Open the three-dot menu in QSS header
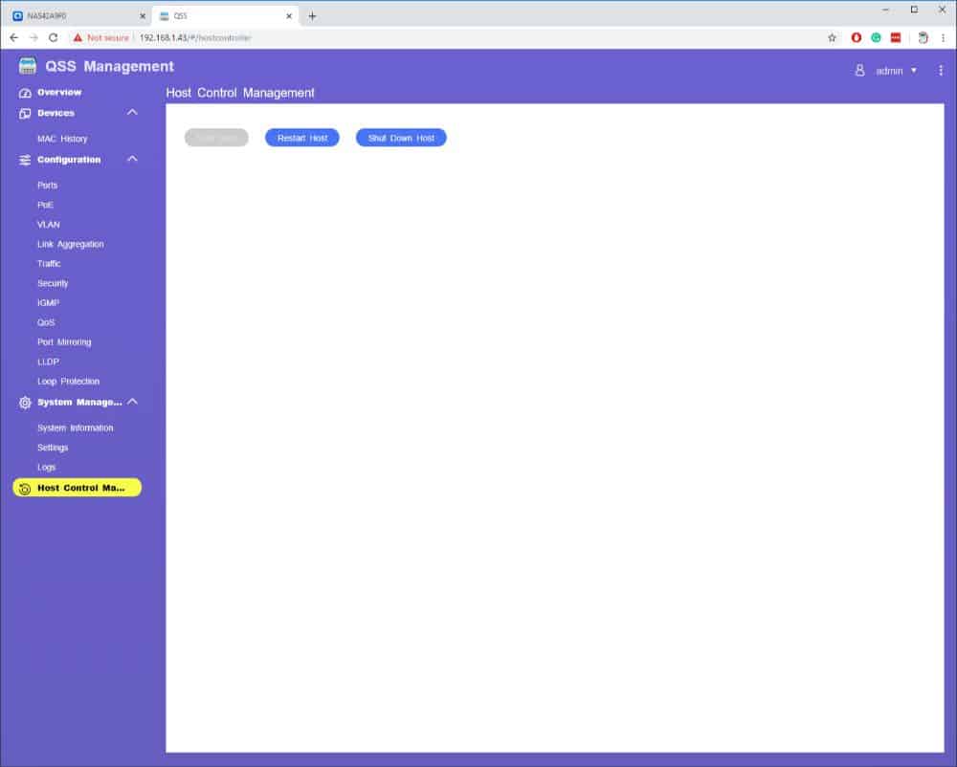The height and width of the screenshot is (767, 957). [x=941, y=71]
